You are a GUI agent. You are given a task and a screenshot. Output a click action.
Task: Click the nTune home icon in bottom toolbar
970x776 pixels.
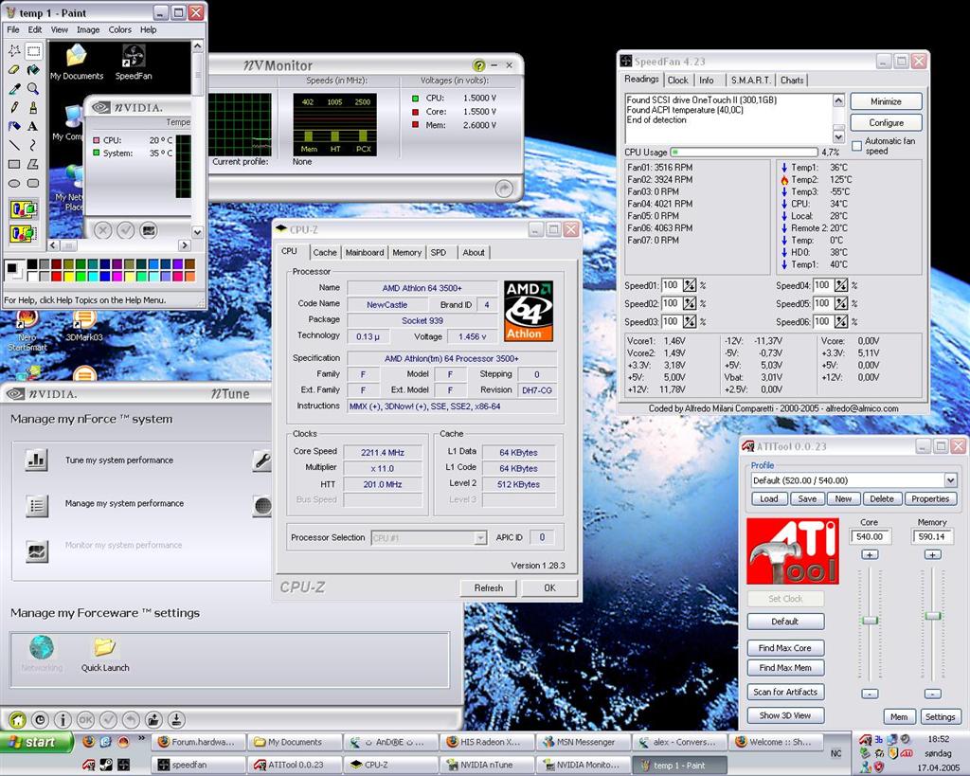[x=18, y=720]
